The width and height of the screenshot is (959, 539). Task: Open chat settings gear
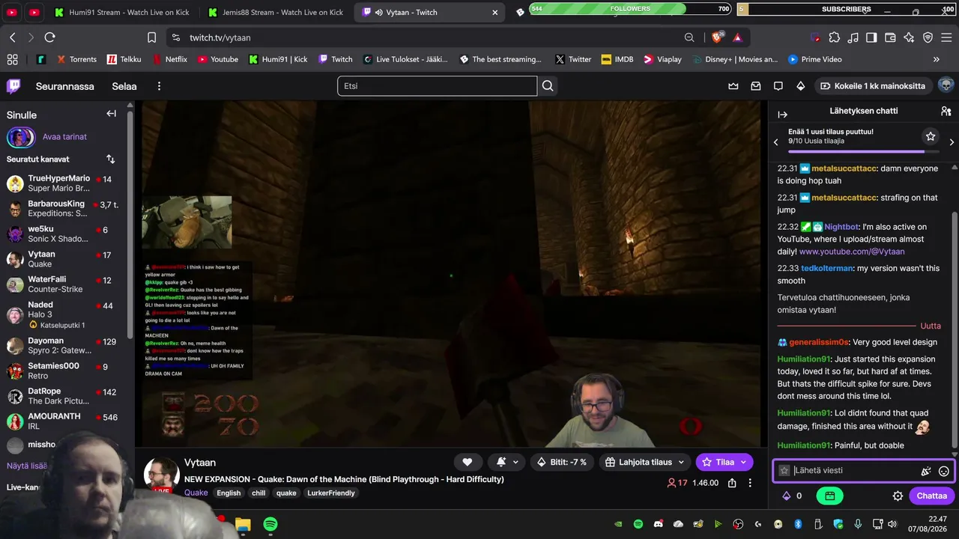[x=898, y=496]
